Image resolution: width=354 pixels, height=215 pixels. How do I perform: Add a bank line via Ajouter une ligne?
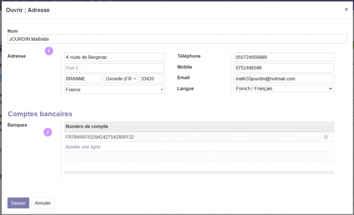(83, 146)
